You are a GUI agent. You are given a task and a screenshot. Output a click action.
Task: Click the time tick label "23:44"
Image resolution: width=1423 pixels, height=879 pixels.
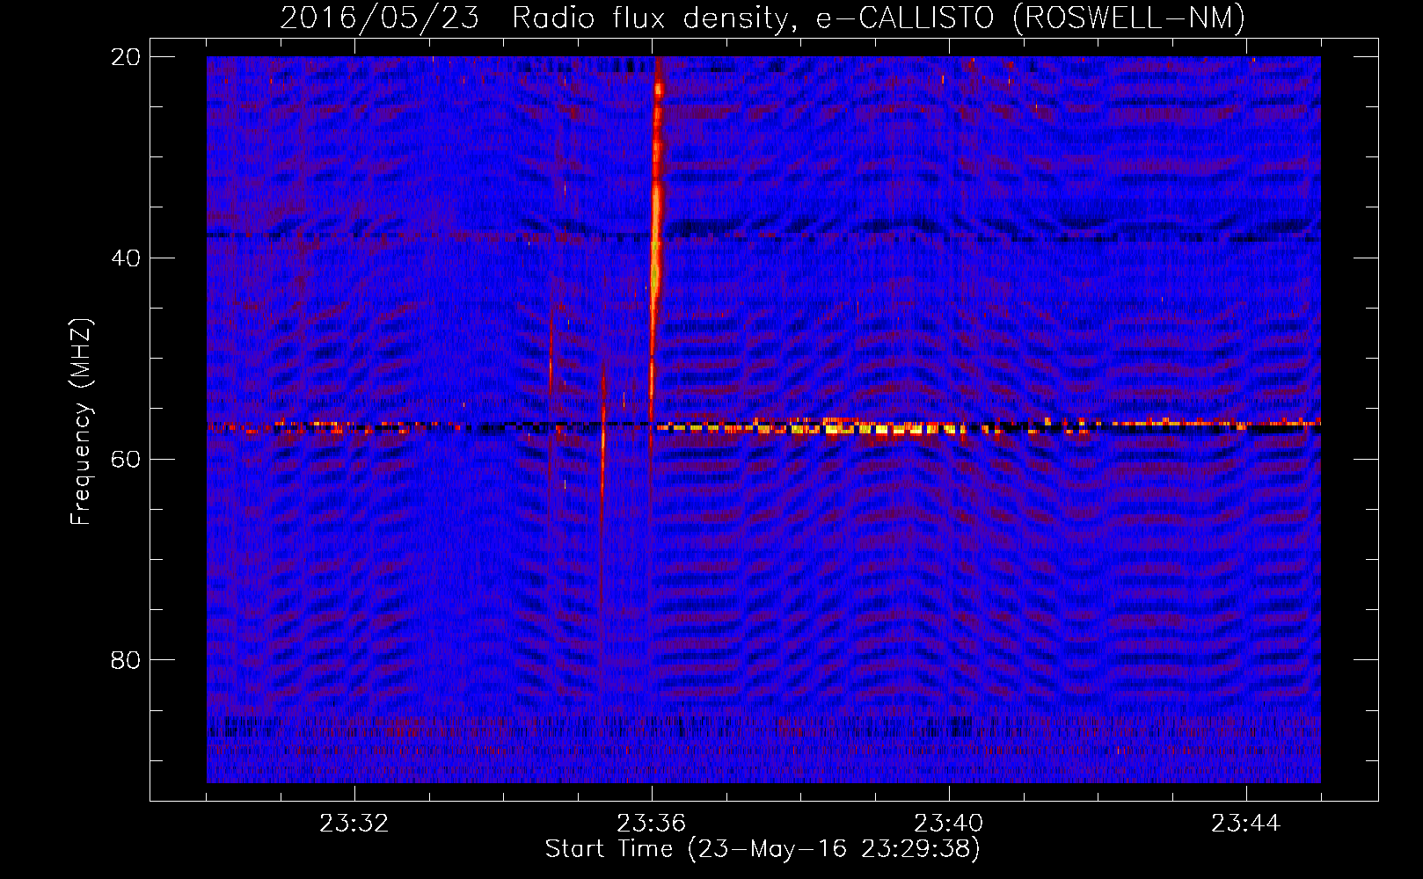click(x=1245, y=824)
